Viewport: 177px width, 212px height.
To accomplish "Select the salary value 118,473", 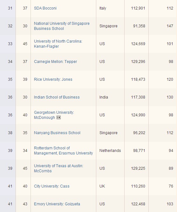I will 138,79.
